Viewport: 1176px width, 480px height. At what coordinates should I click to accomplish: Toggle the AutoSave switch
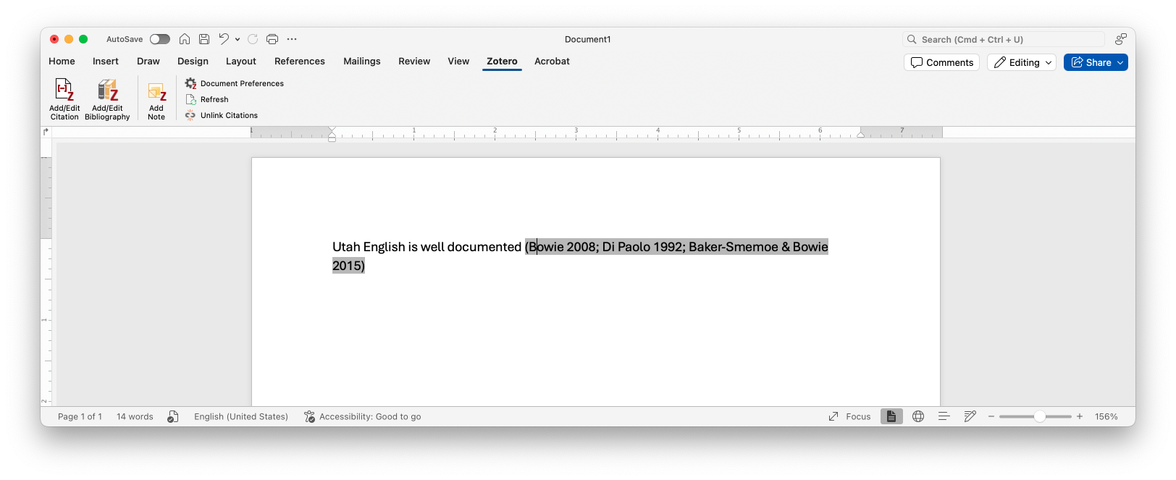[160, 39]
